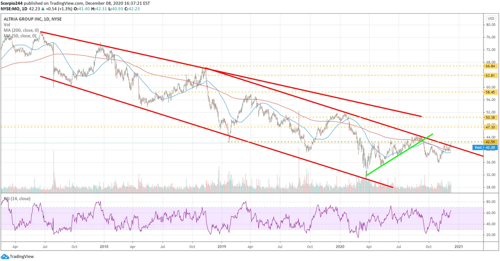The width and height of the screenshot is (500, 261).
Task: Click the NYSE:MO ticker symbol in header
Action: coord(11,8)
